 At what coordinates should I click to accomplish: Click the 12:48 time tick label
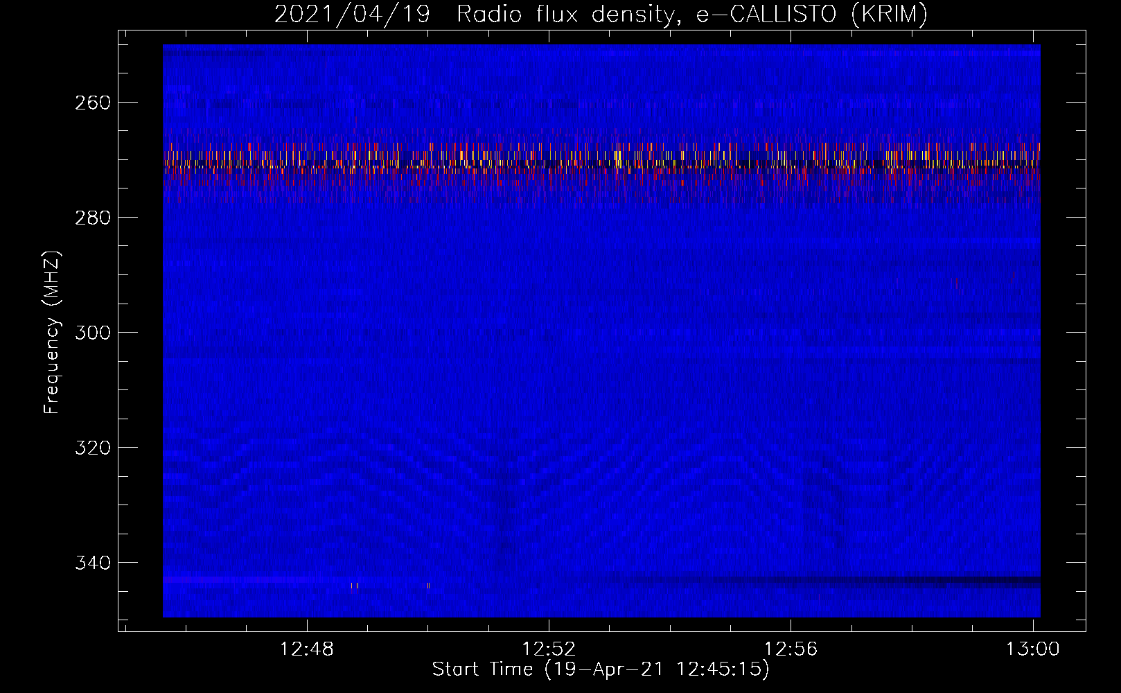307,649
